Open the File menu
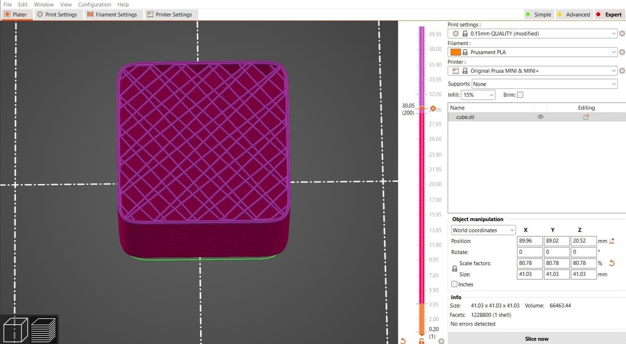The height and width of the screenshot is (344, 626). (x=8, y=5)
